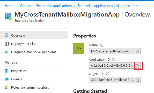
Task: Click the Object ID field 33123ae9-b35d
Action: tap(115, 80)
